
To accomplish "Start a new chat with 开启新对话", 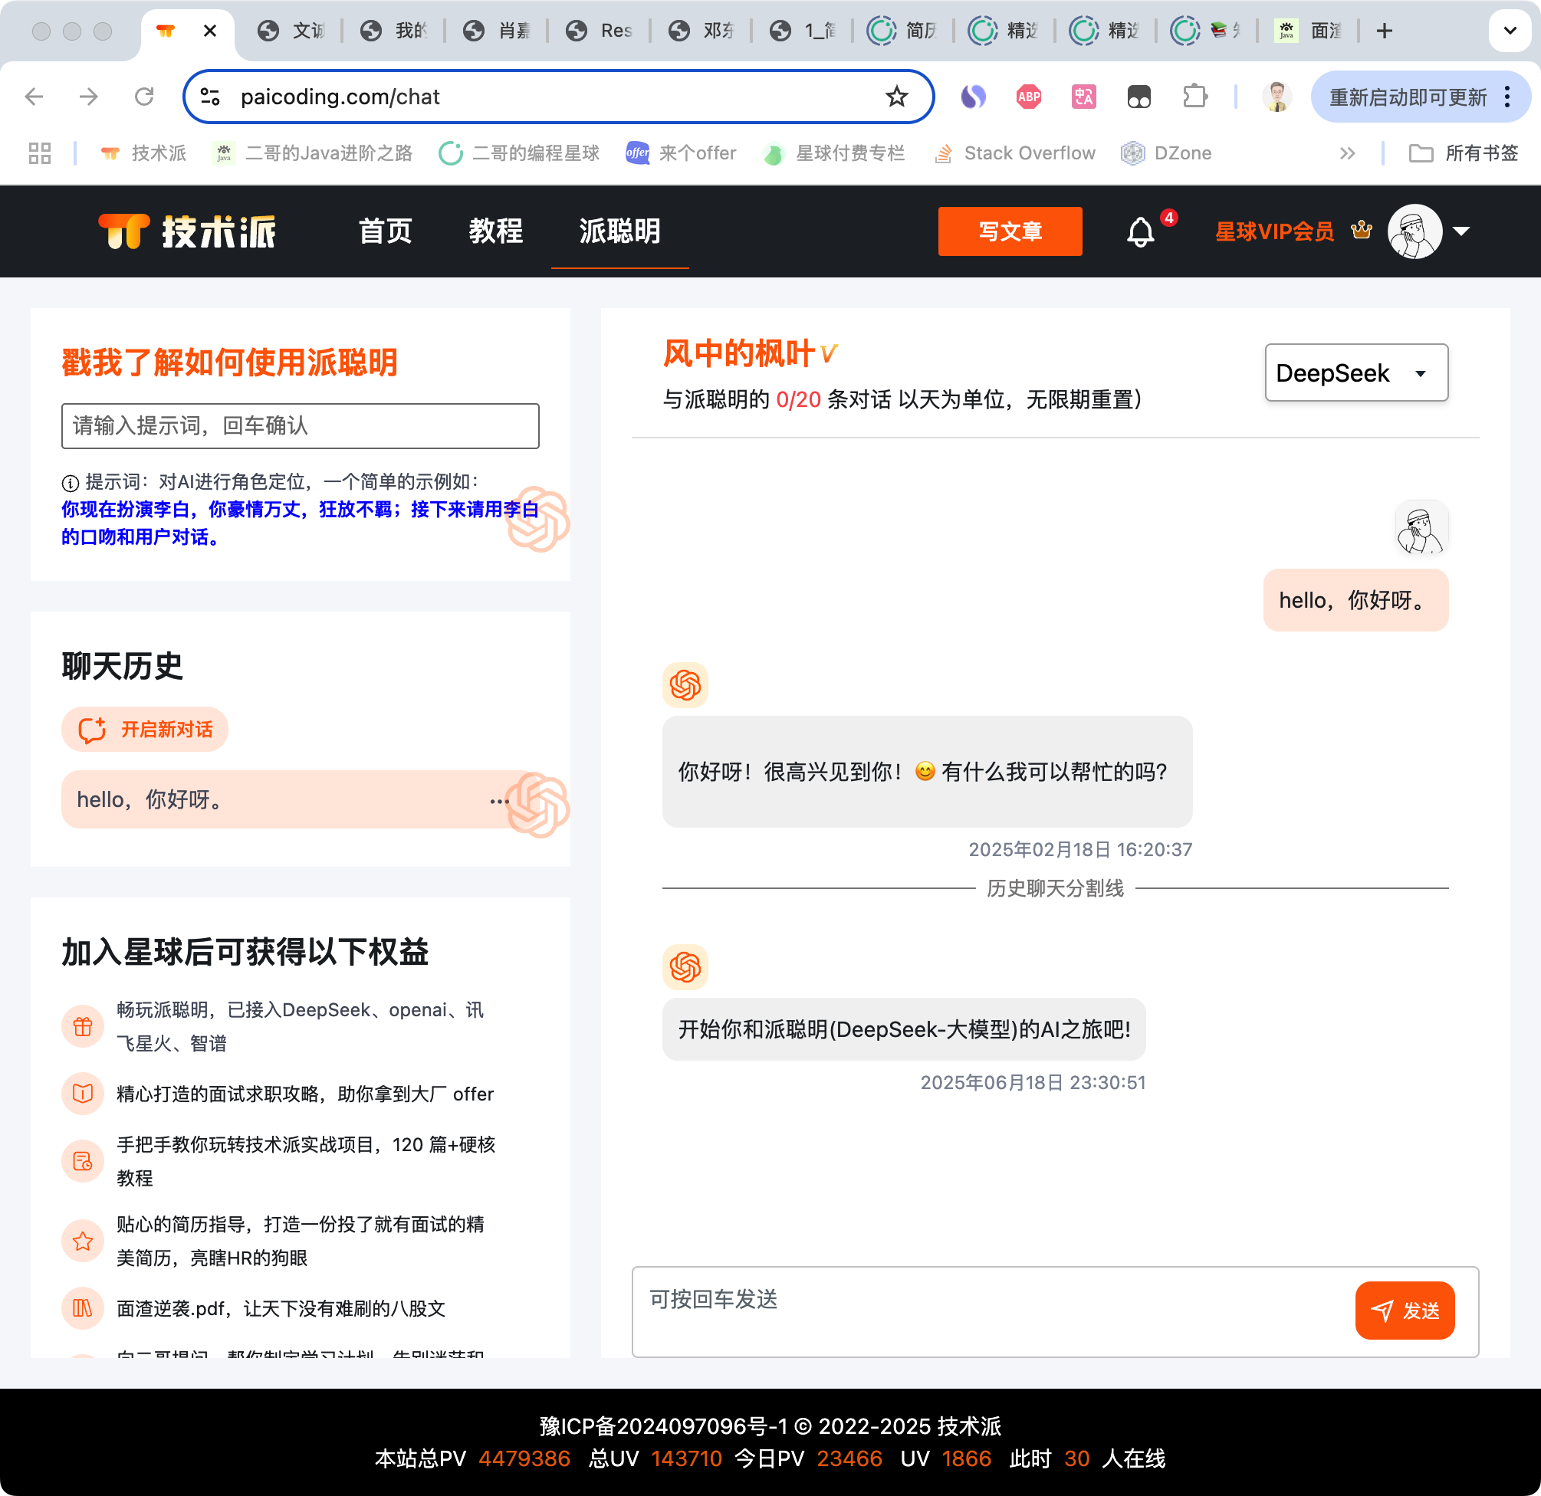I will (x=145, y=730).
